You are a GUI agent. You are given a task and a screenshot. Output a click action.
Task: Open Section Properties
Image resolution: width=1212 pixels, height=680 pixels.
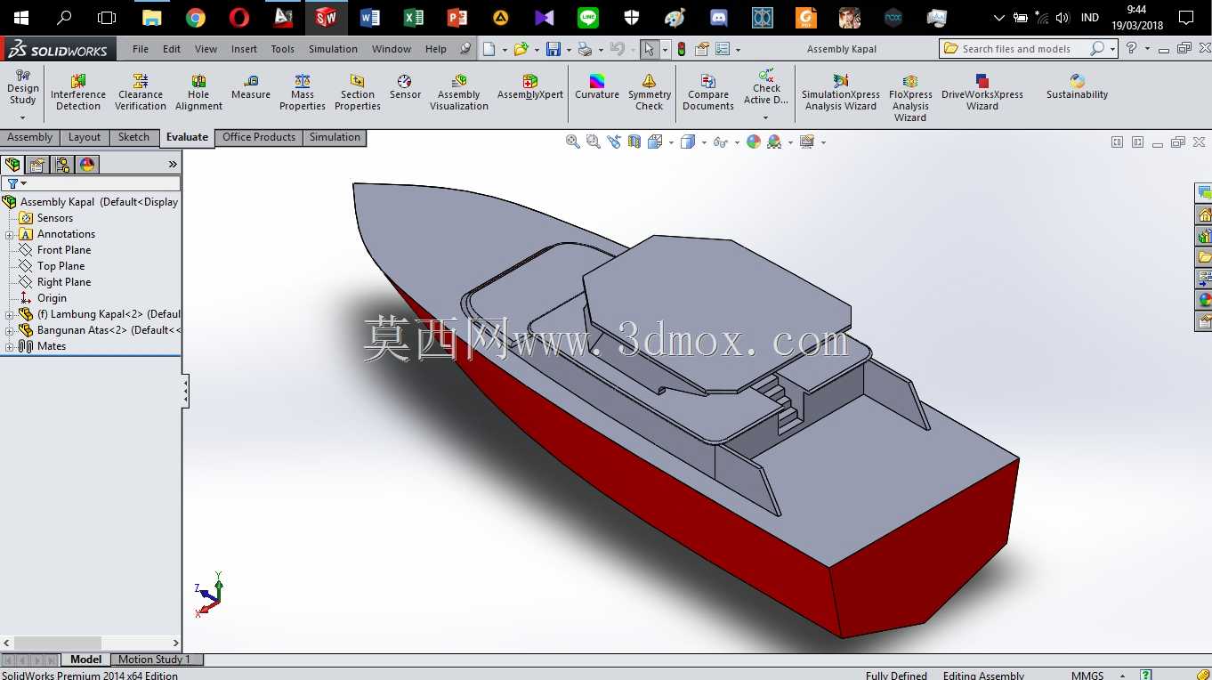coord(358,93)
